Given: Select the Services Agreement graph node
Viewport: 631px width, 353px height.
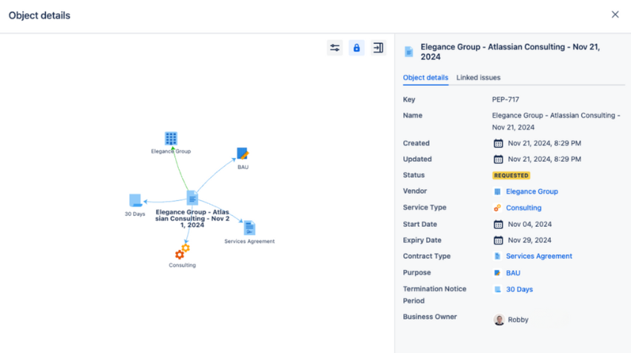Looking at the screenshot, I should tap(249, 228).
